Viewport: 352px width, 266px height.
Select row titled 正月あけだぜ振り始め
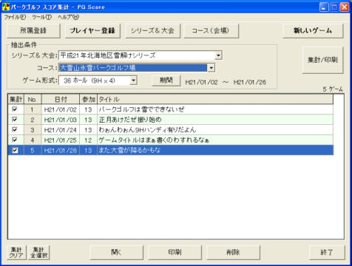[x=171, y=120]
